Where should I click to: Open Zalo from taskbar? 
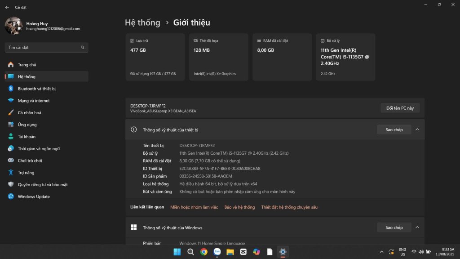[217, 252]
